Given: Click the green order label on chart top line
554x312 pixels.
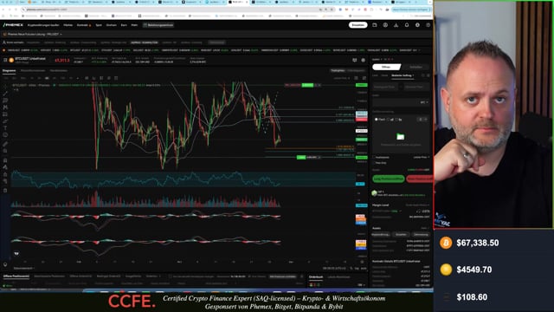Looking at the screenshot, I should coord(307,85).
